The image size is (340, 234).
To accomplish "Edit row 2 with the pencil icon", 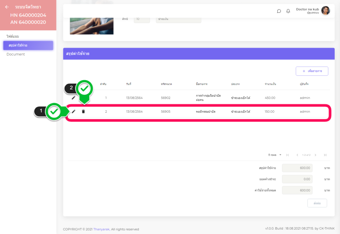I will [73, 111].
